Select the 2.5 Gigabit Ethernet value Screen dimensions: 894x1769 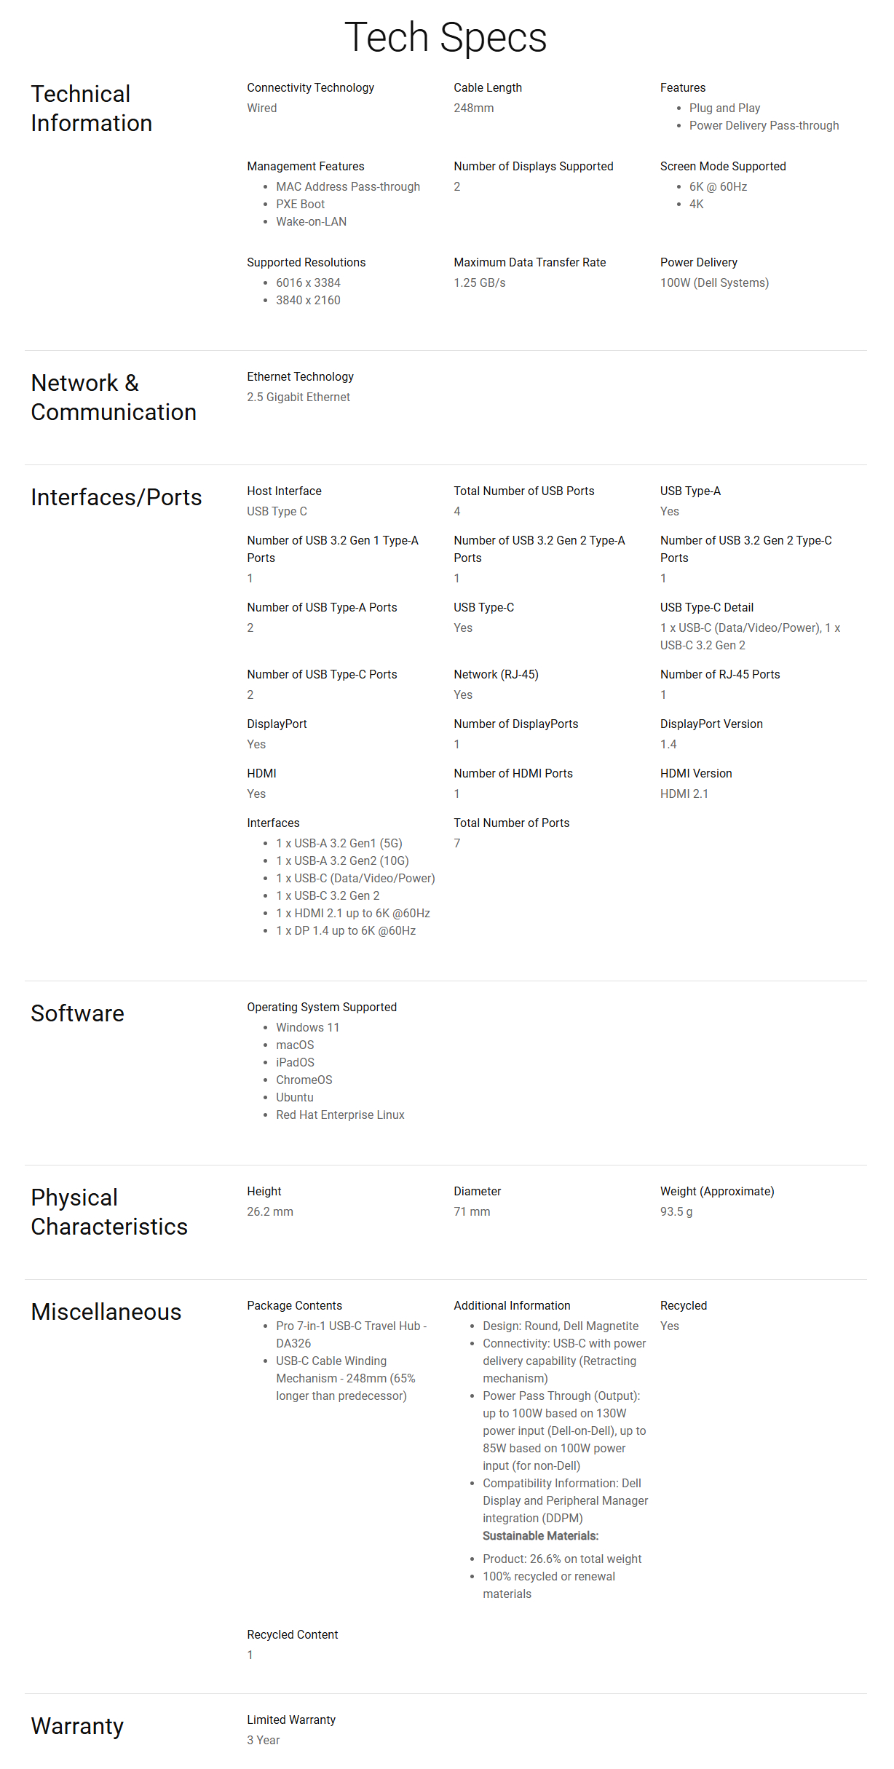coord(298,397)
